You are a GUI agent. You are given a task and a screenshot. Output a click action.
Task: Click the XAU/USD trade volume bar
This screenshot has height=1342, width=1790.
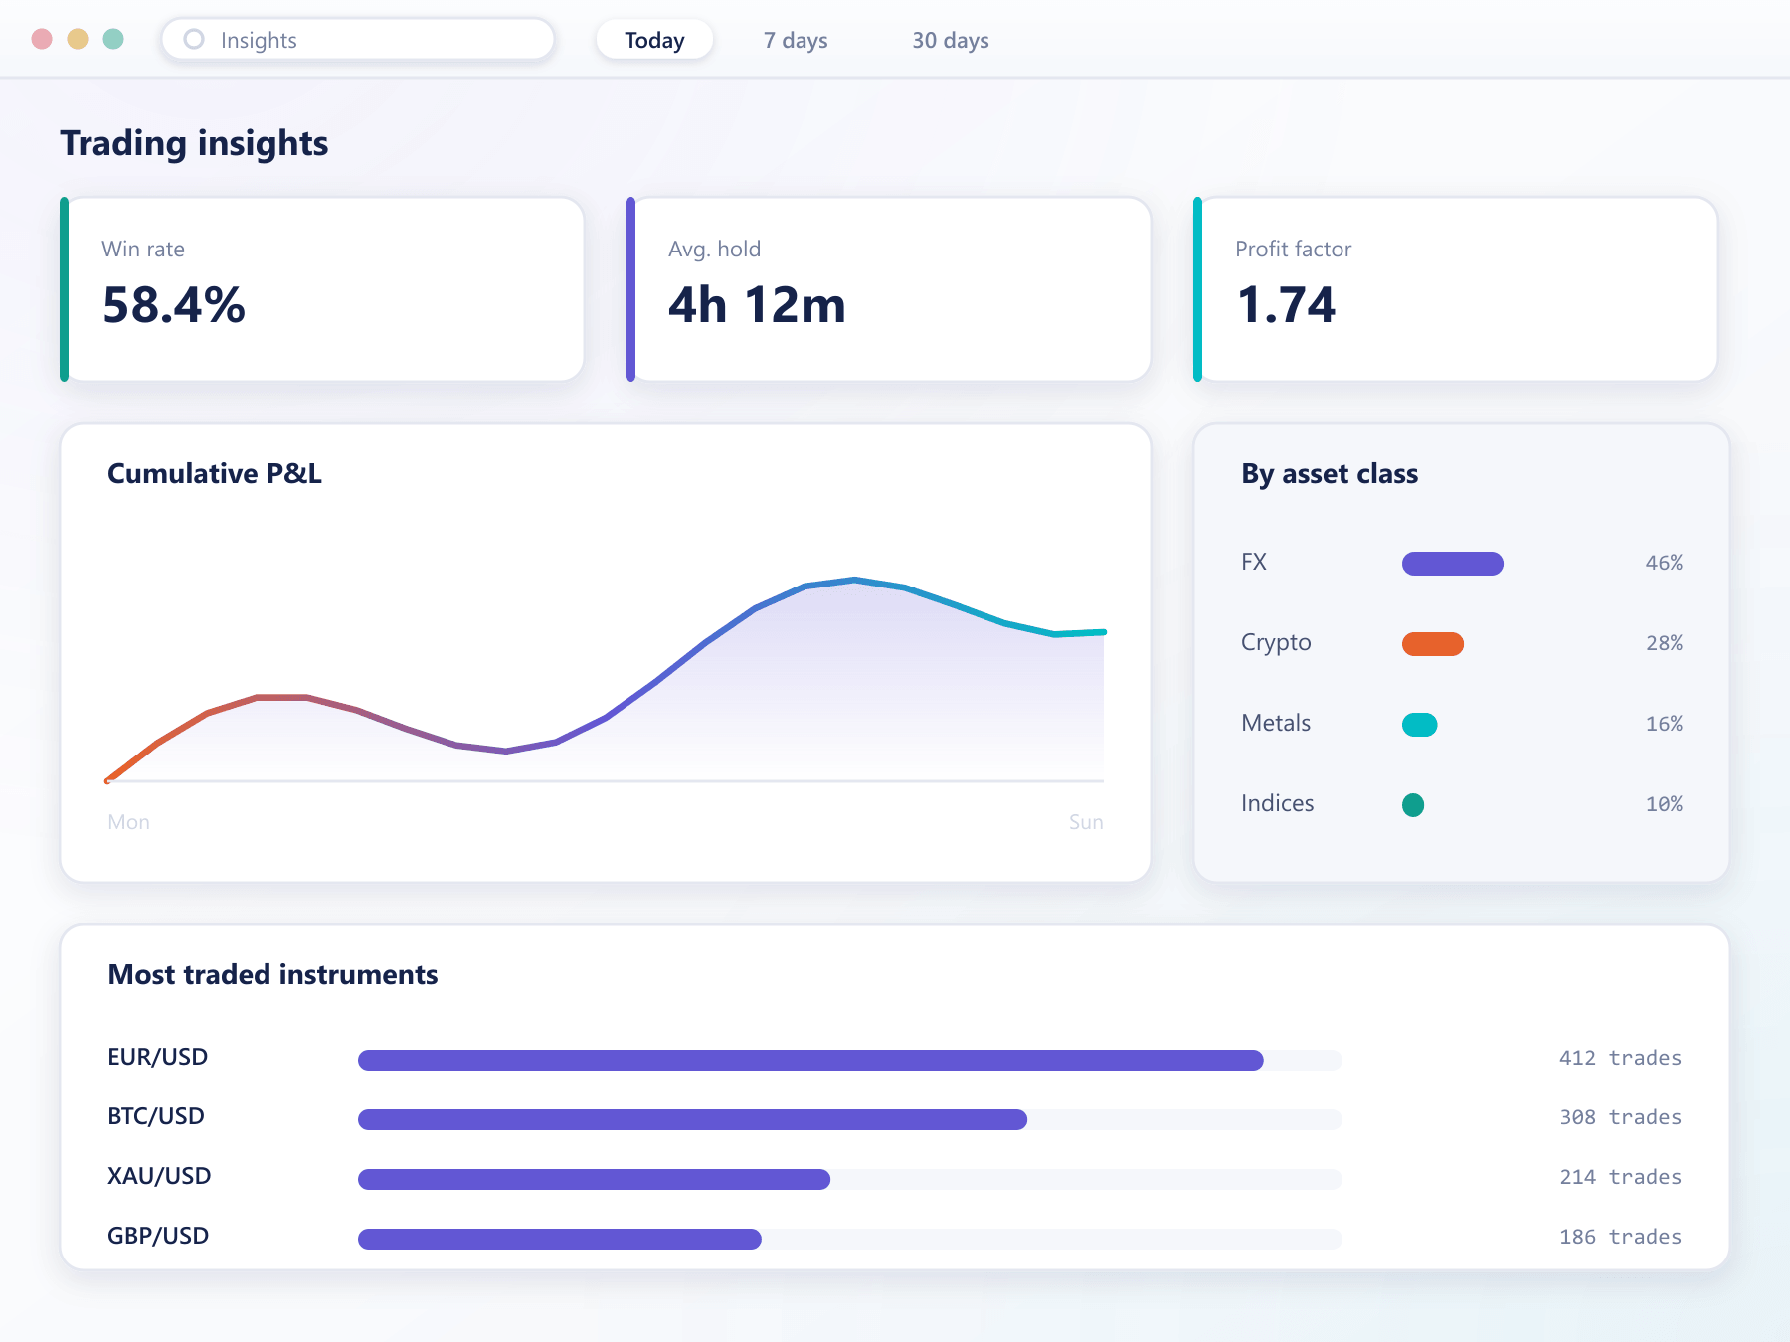pyautogui.click(x=594, y=1179)
